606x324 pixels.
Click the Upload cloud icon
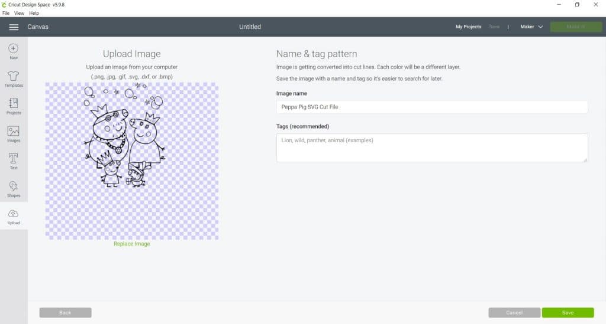coord(14,214)
